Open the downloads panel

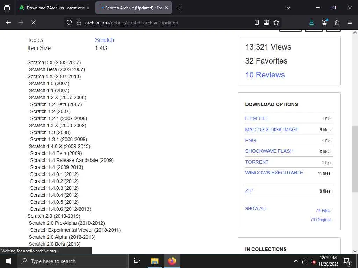(312, 22)
